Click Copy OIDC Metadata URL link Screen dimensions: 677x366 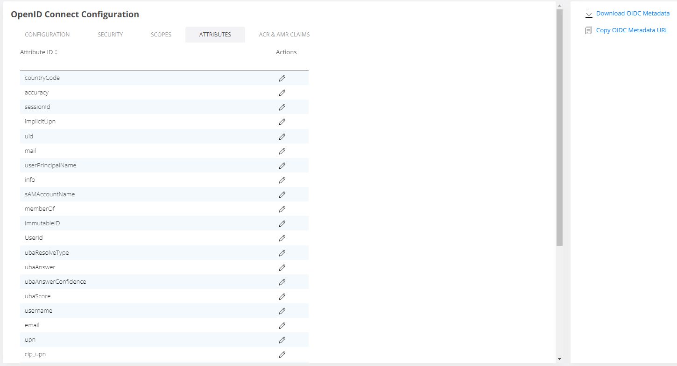pyautogui.click(x=632, y=30)
